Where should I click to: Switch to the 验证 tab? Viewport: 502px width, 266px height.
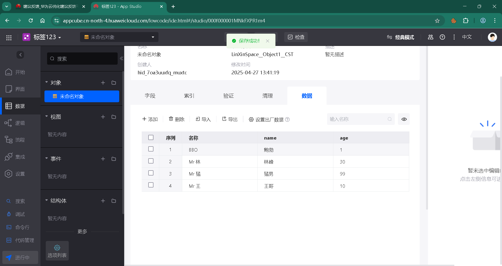click(x=229, y=96)
